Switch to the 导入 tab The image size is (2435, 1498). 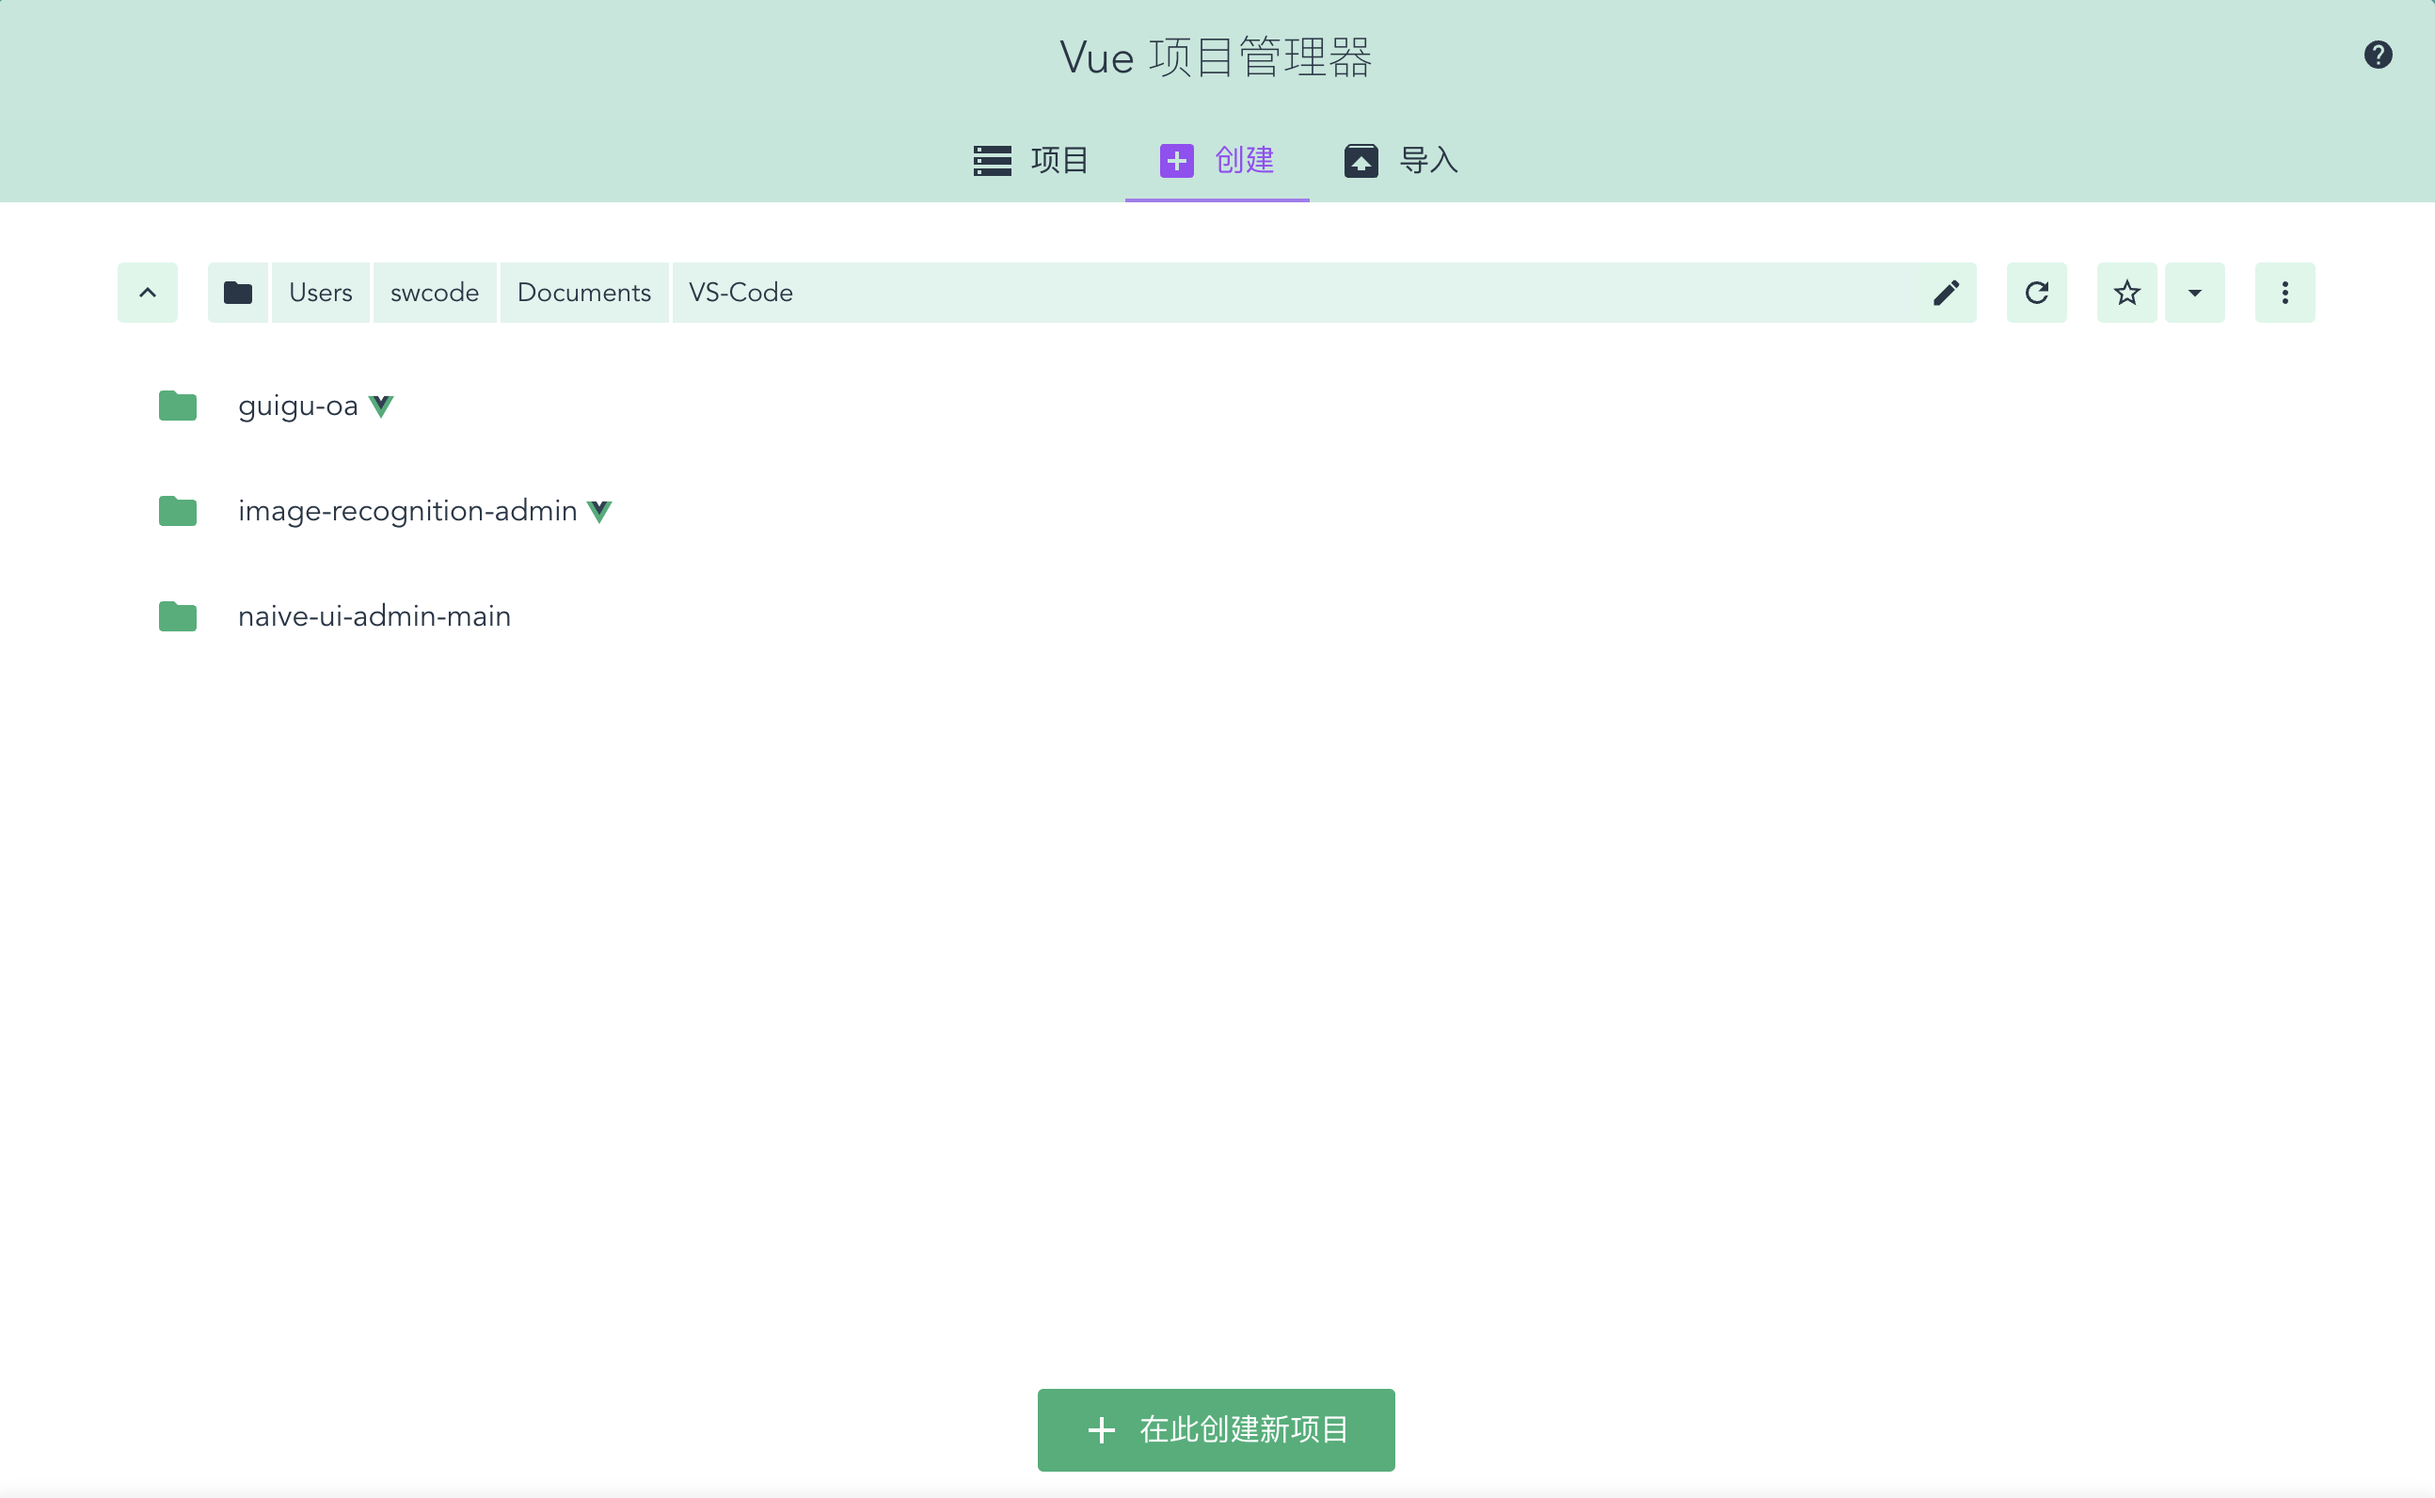point(1401,160)
